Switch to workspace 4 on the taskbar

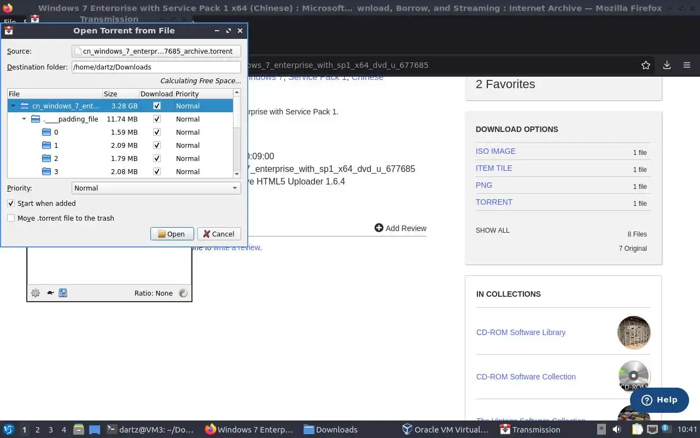pos(64,430)
